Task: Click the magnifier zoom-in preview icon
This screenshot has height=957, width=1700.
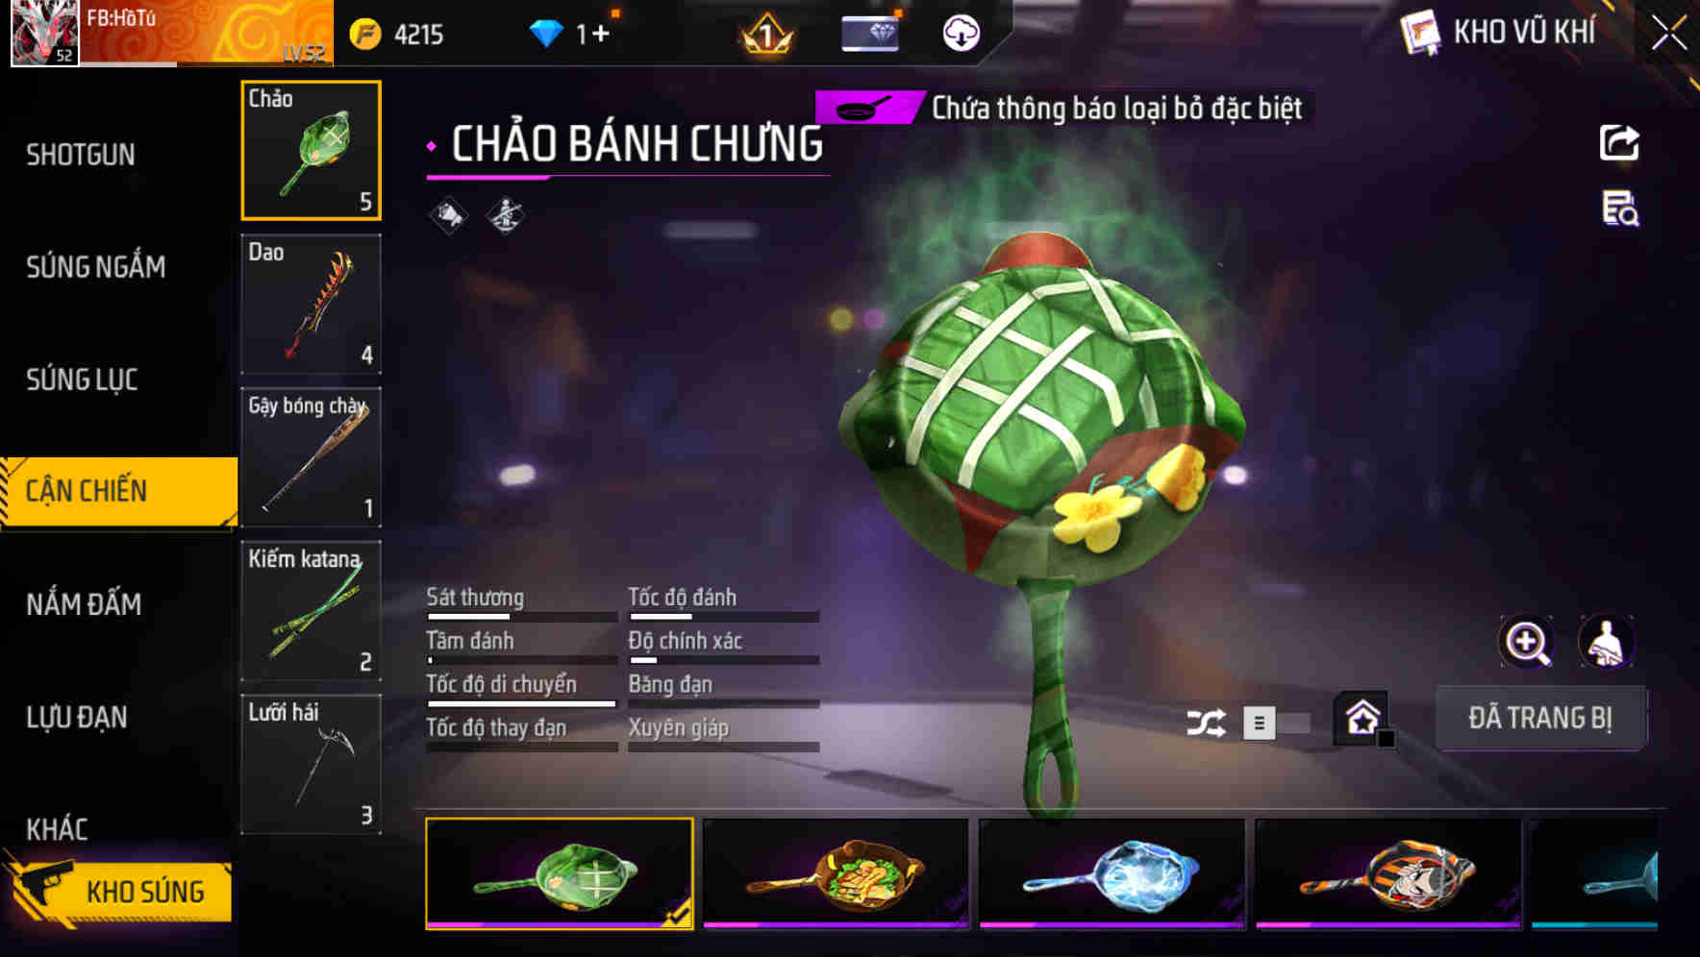Action: [1527, 642]
